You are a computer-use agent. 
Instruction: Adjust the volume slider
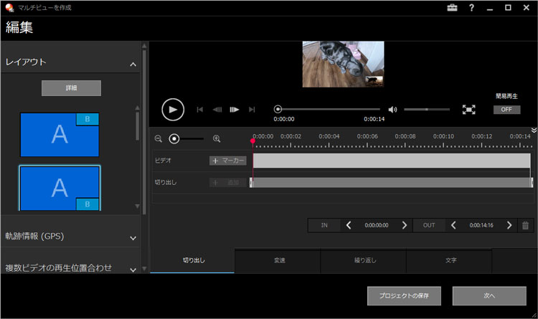(427, 110)
